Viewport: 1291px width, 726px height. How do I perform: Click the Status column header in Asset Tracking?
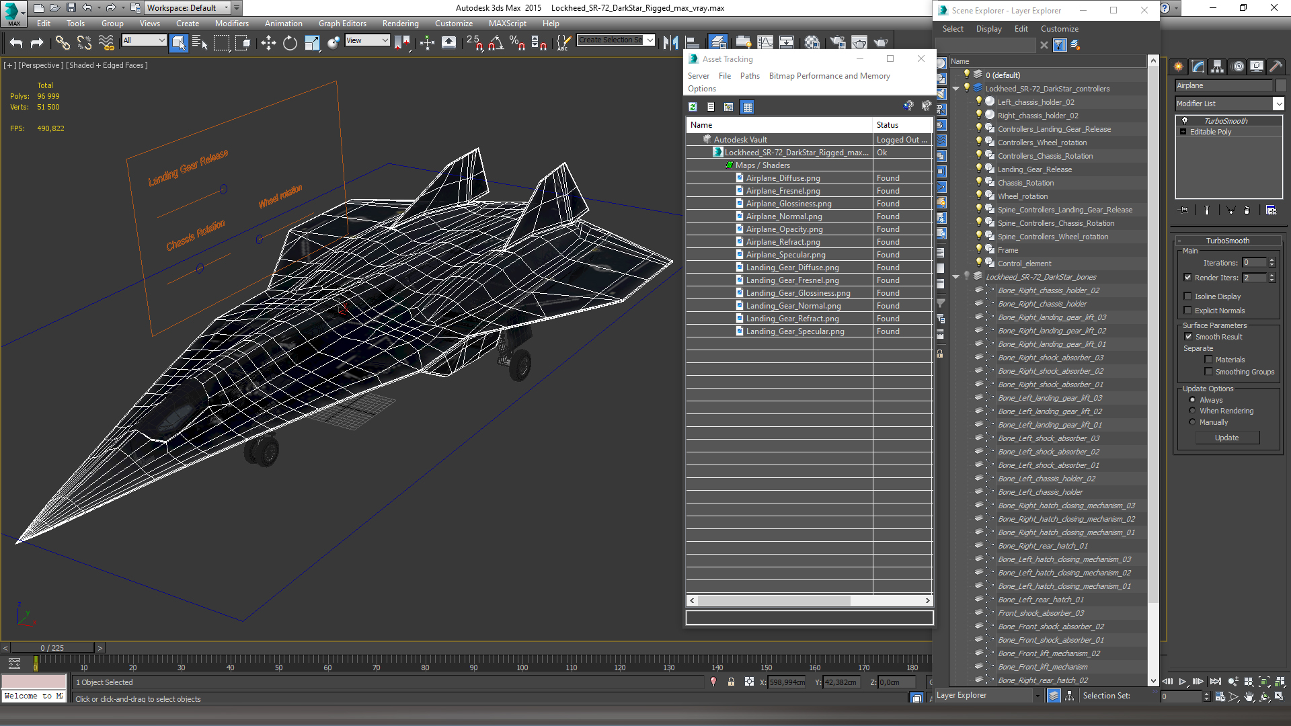pyautogui.click(x=902, y=125)
